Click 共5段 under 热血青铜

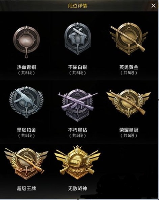pos(26,73)
